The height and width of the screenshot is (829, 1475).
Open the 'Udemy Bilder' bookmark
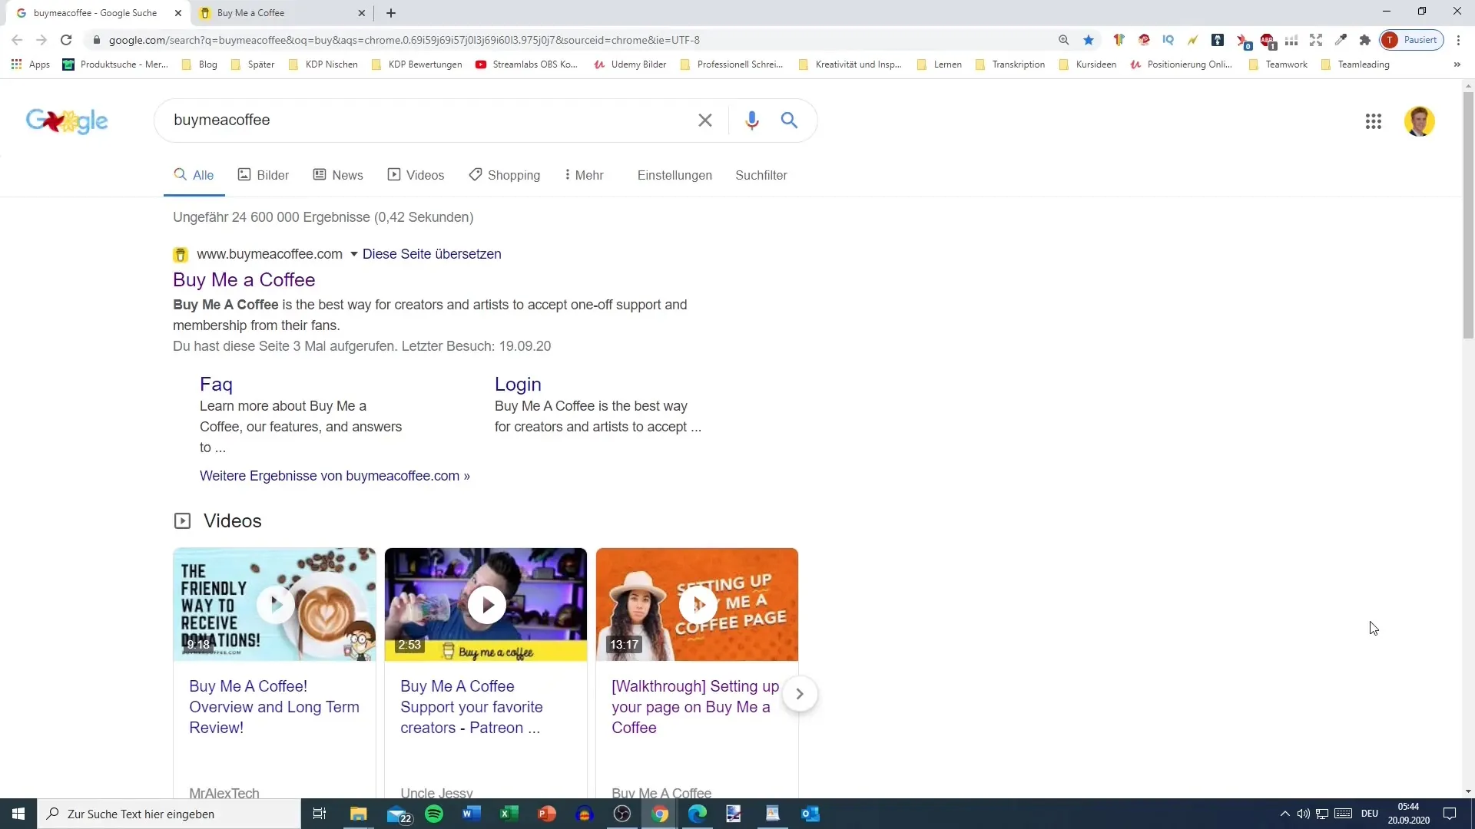(630, 64)
